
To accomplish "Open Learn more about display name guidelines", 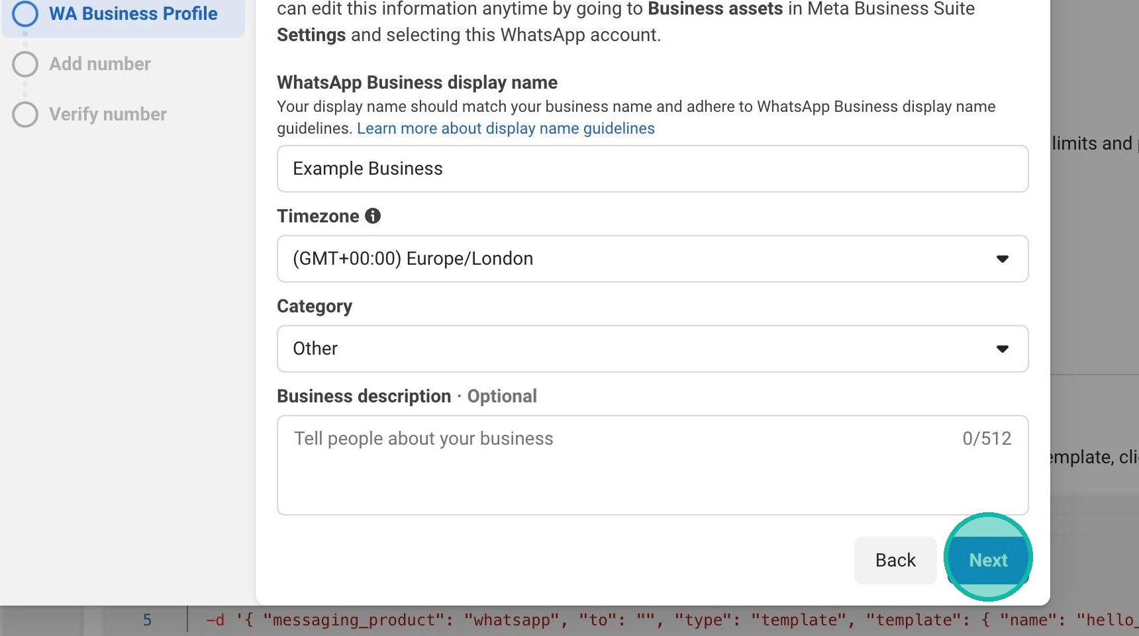I will 505,128.
